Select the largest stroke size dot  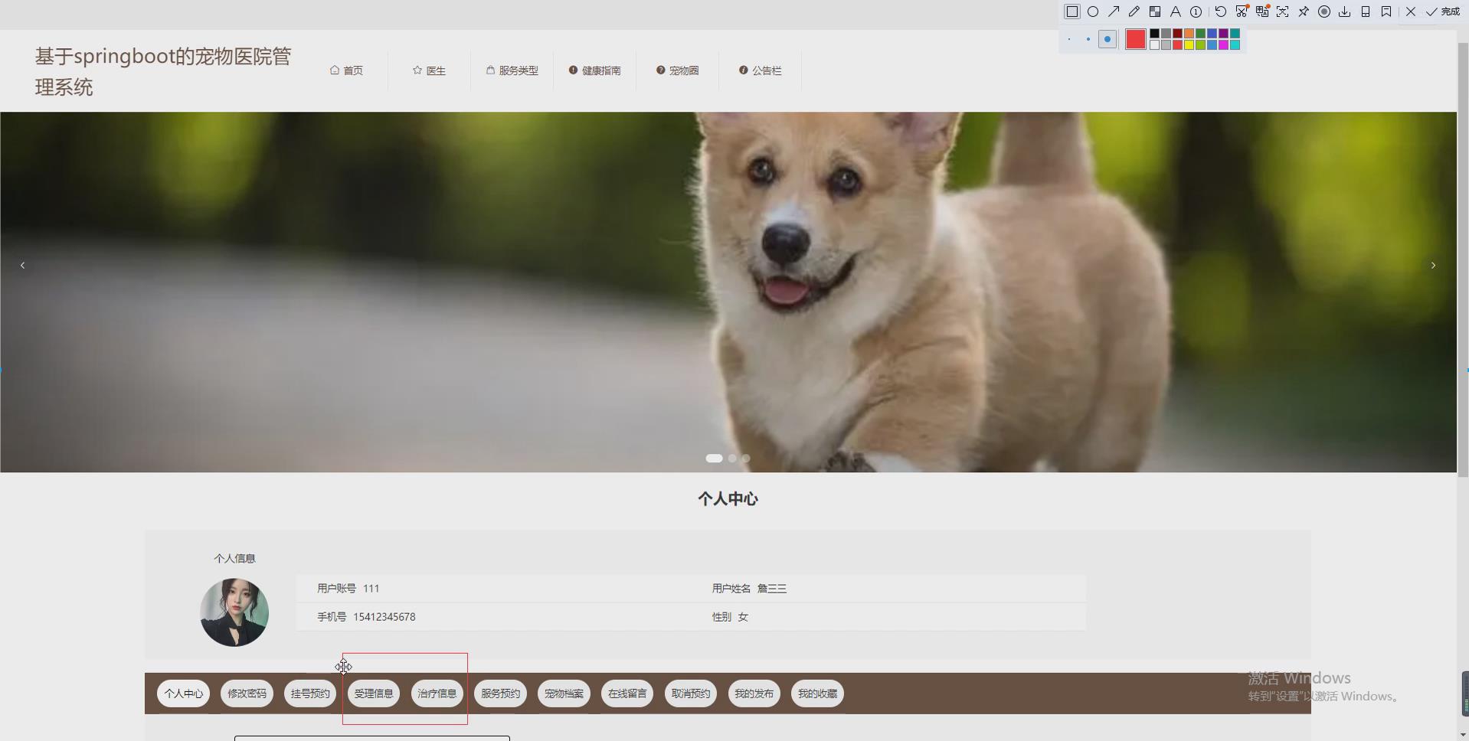click(1107, 39)
